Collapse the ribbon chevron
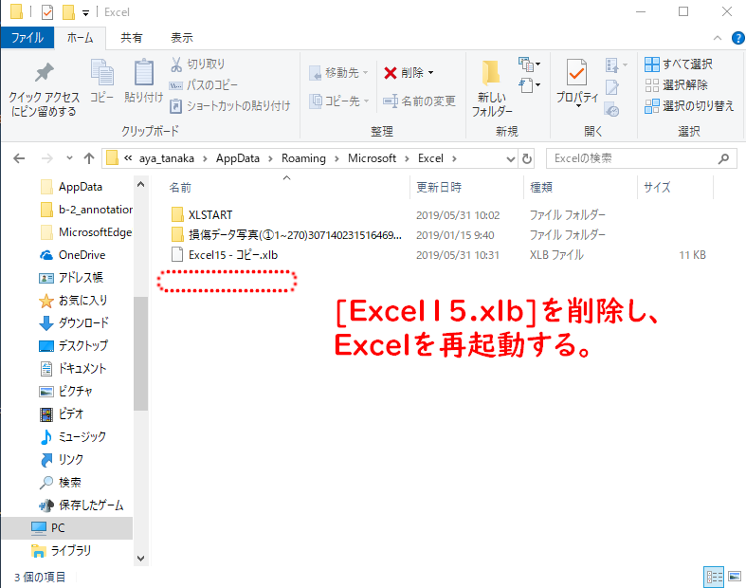This screenshot has height=588, width=746. [x=718, y=38]
